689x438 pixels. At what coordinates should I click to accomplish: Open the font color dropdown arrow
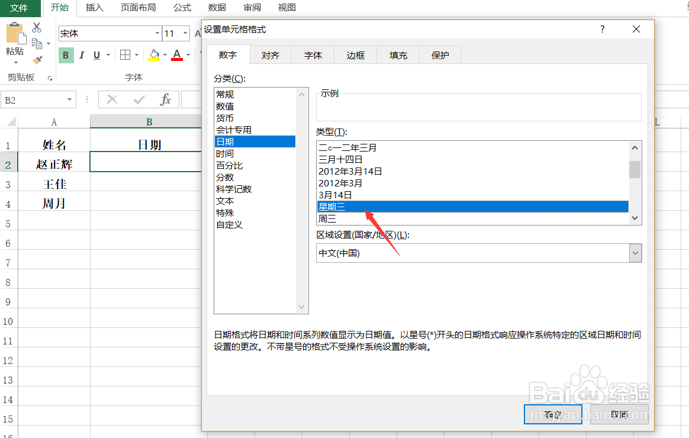[x=188, y=55]
